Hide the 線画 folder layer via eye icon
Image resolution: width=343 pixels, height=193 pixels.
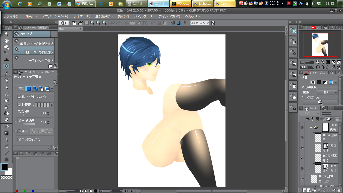302,128
